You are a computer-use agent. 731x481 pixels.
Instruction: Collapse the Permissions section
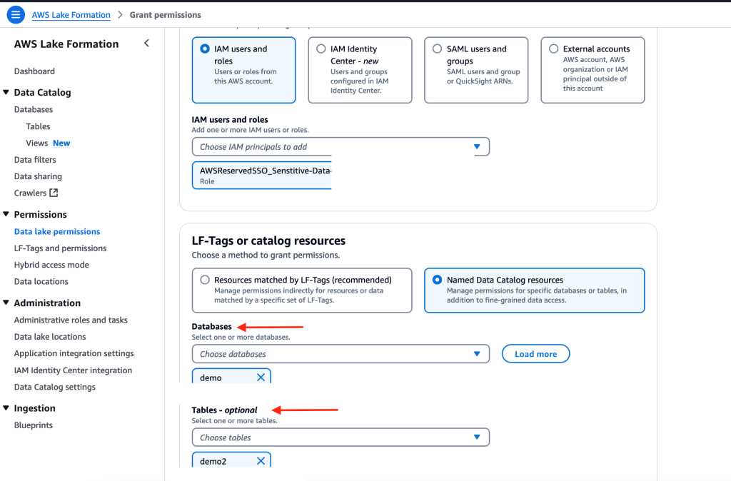pos(6,214)
